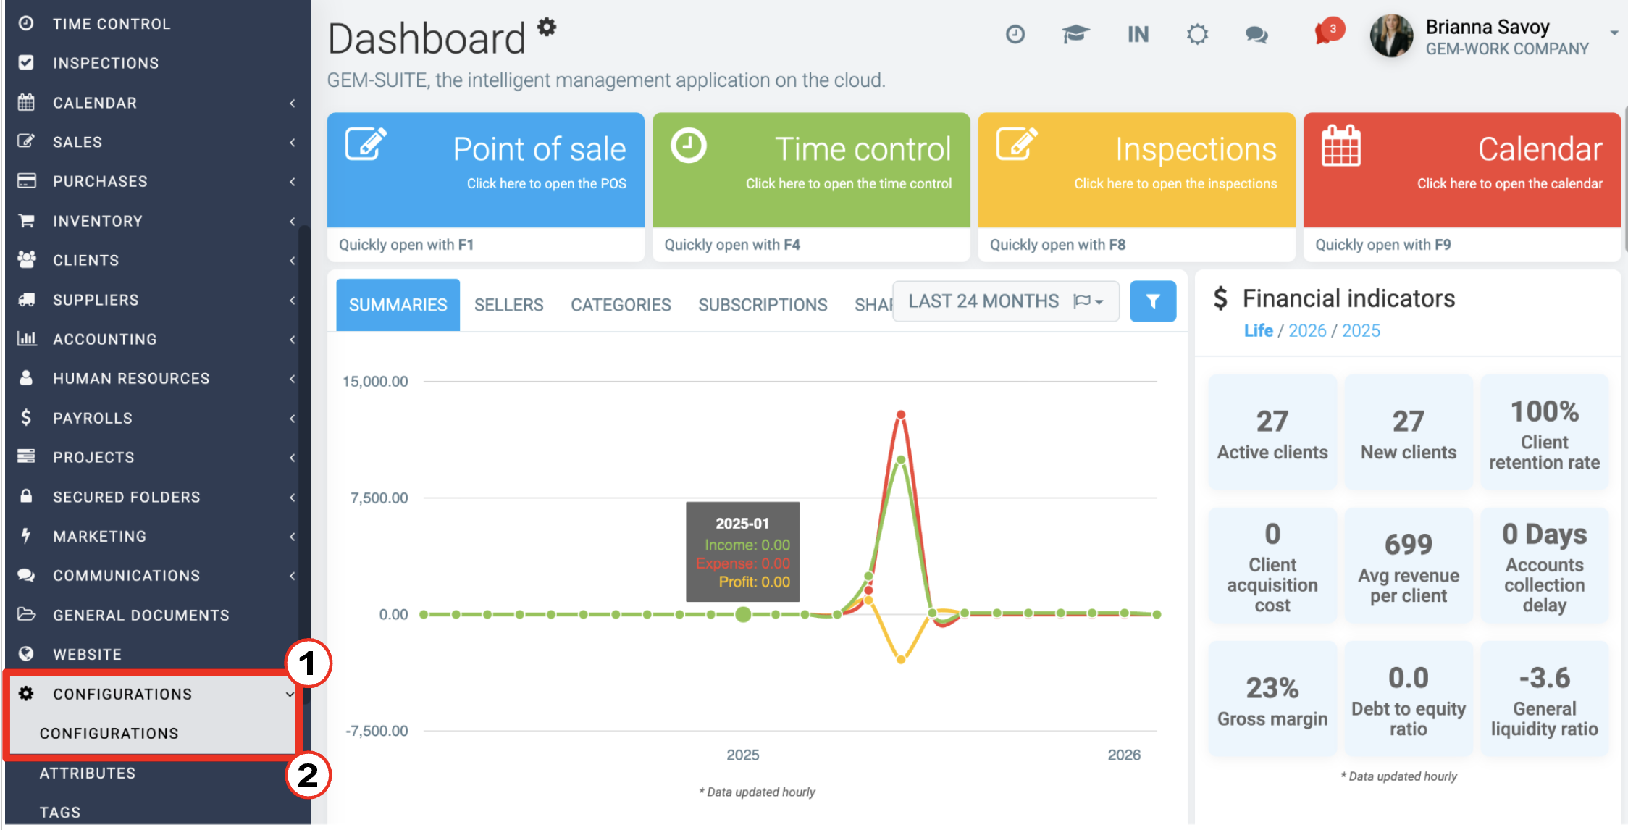Viewport: 1628px width, 830px height.
Task: Click the Gross margin indicator card
Action: point(1272,699)
